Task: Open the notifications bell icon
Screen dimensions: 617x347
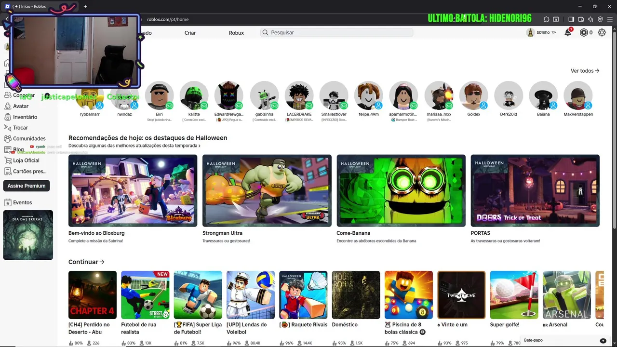Action: coord(568,32)
